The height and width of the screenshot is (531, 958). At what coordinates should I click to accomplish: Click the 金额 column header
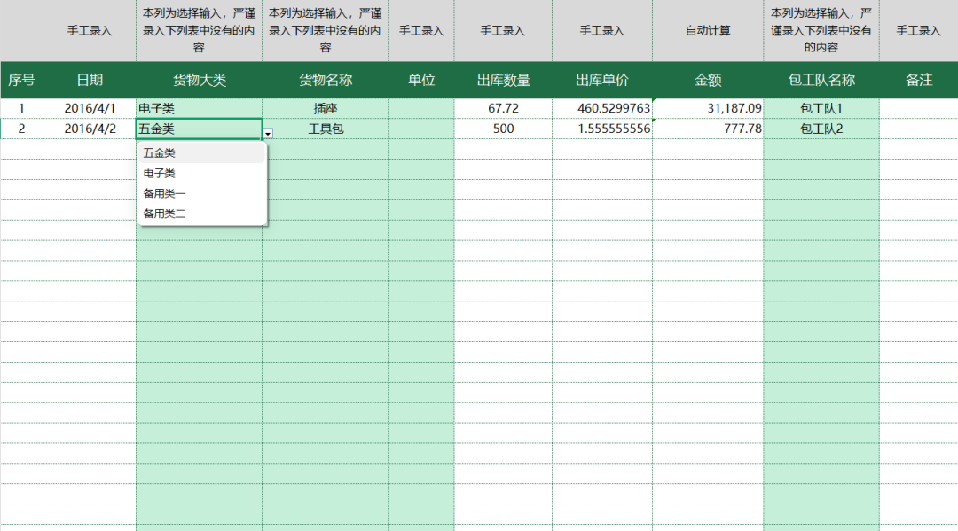tap(710, 80)
